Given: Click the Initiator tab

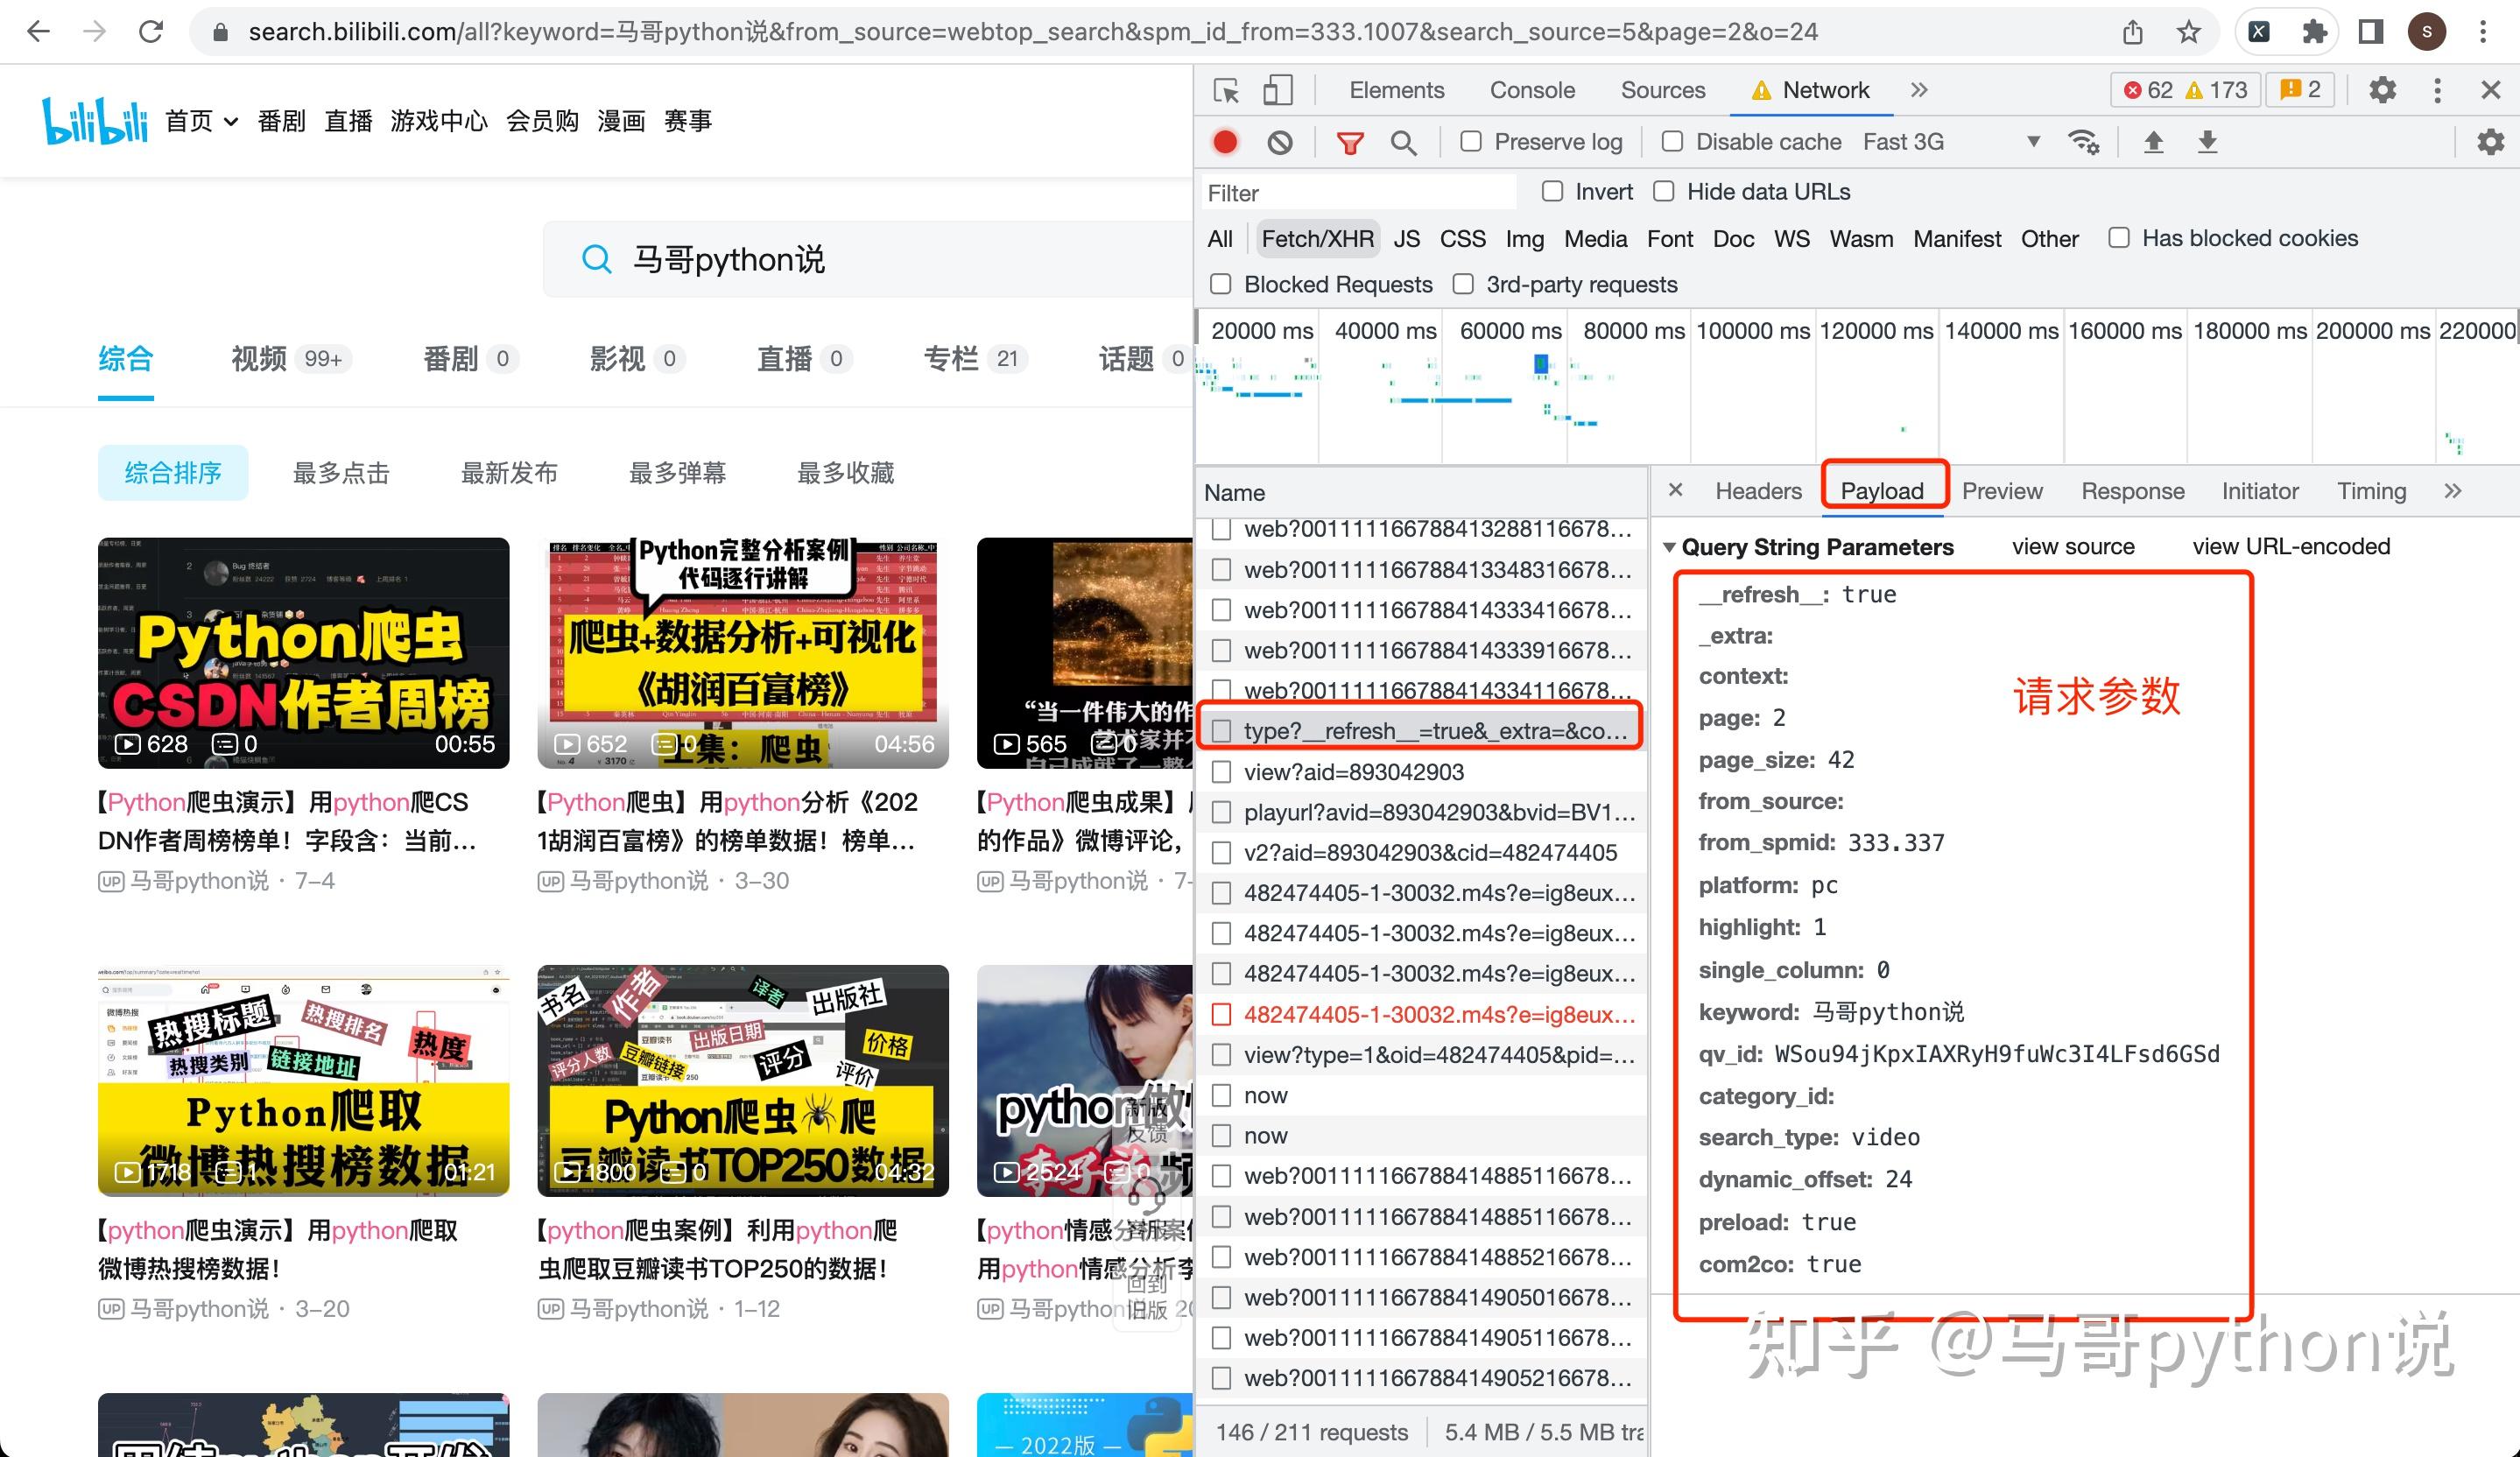Looking at the screenshot, I should click(x=2259, y=491).
